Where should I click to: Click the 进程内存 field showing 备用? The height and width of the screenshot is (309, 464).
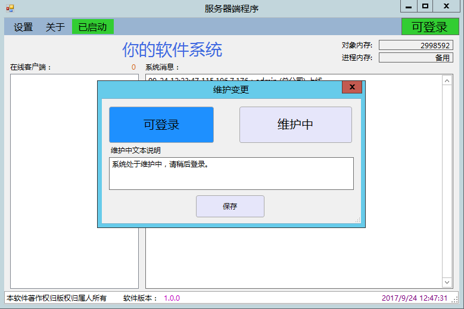point(415,58)
